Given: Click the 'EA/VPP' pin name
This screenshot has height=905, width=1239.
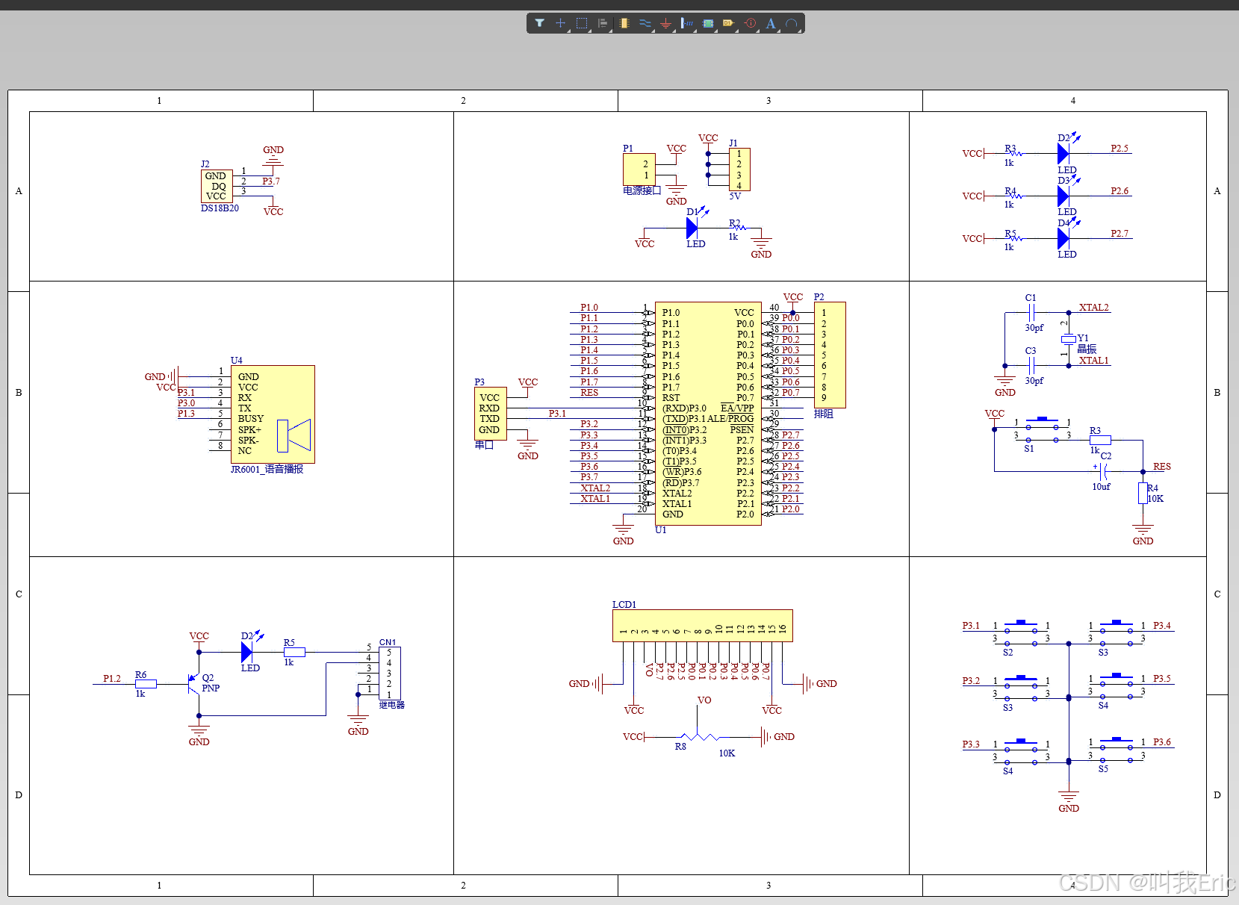Looking at the screenshot, I should click(x=737, y=408).
